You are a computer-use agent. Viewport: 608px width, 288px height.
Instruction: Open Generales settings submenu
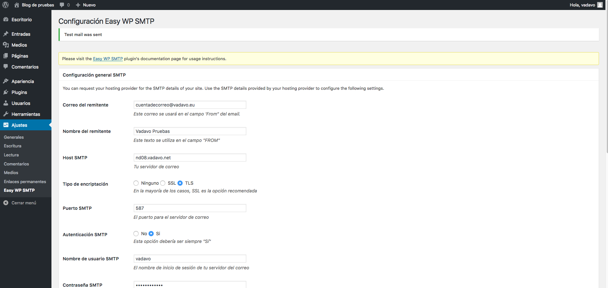[x=14, y=137]
